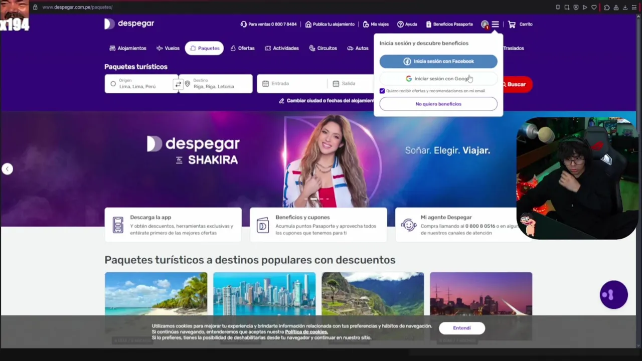
Task: Click the despegar logo in the header
Action: (x=129, y=24)
